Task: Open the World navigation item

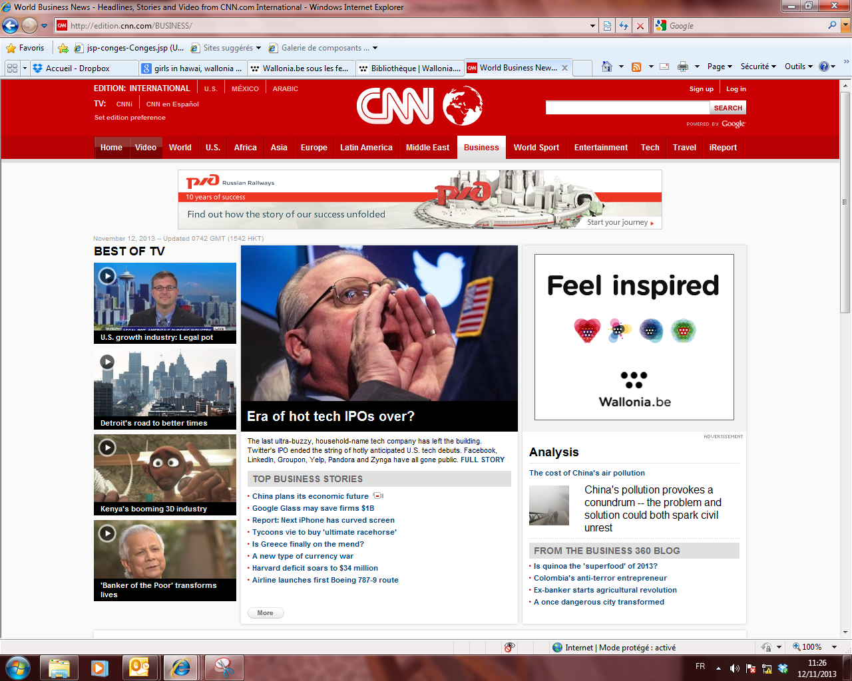Action: click(x=180, y=148)
